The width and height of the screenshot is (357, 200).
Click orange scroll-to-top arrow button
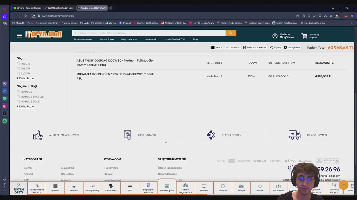[x=344, y=185]
